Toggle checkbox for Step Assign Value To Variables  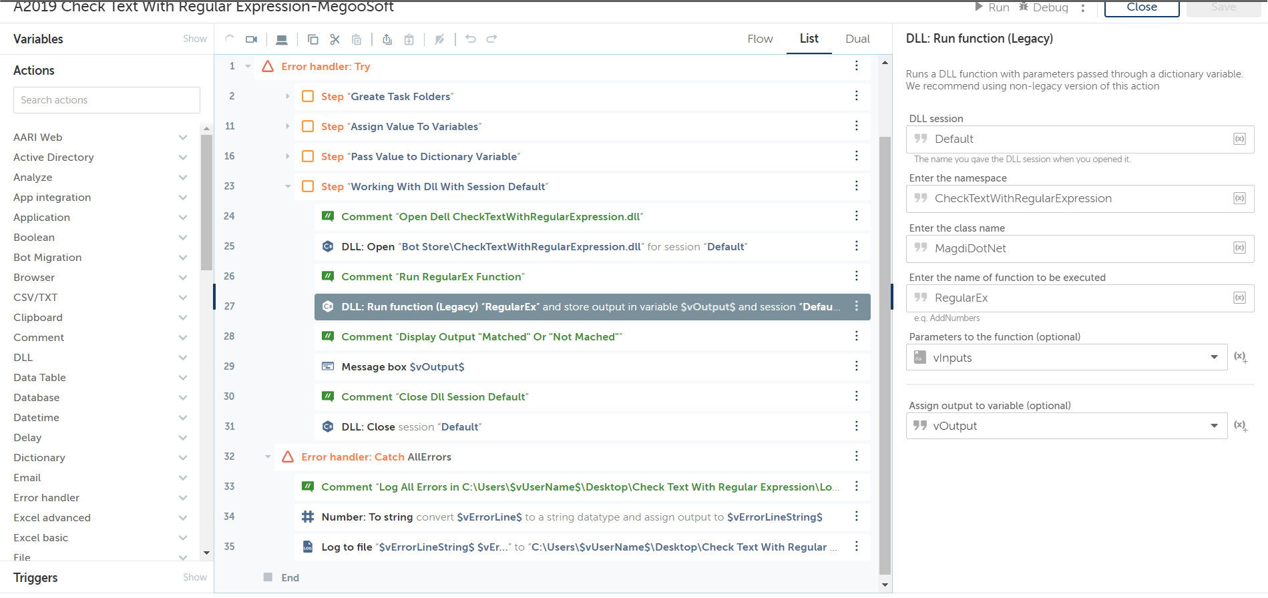308,126
